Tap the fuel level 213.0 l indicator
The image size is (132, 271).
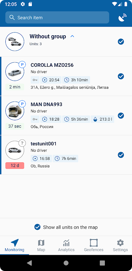[x=102, y=119]
